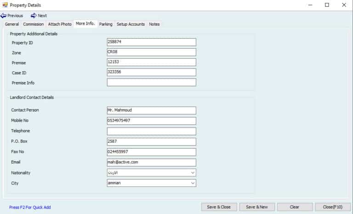The height and width of the screenshot is (214, 353).
Task: Open the Commission tab
Action: pos(34,24)
